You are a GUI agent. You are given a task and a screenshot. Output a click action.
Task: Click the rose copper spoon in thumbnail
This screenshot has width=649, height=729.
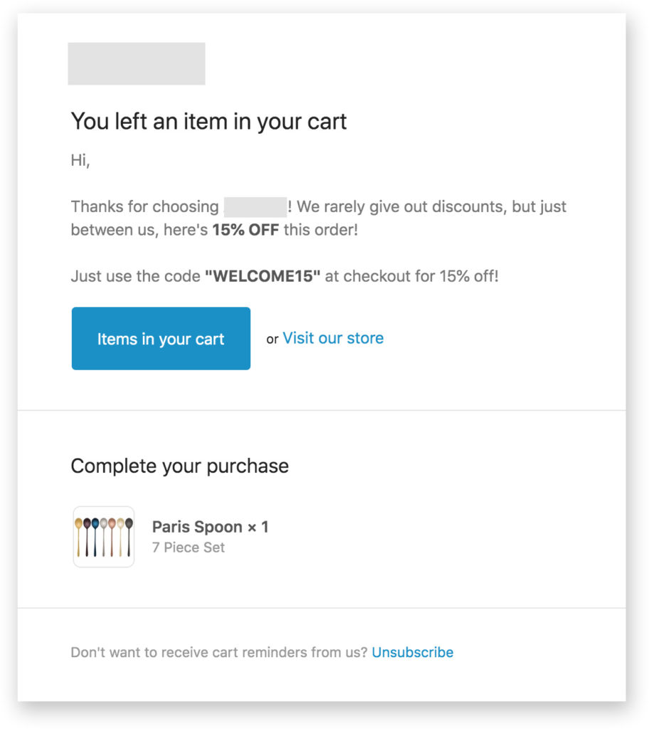tap(112, 524)
